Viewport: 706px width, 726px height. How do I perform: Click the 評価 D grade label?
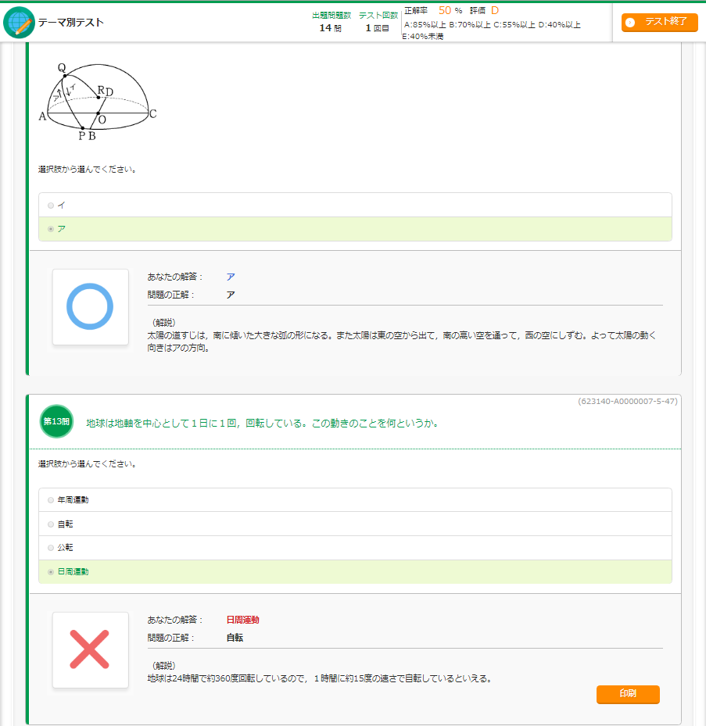[x=485, y=11]
